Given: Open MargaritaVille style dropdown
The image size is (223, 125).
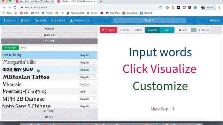Looking at the screenshot, I should coord(87,62).
